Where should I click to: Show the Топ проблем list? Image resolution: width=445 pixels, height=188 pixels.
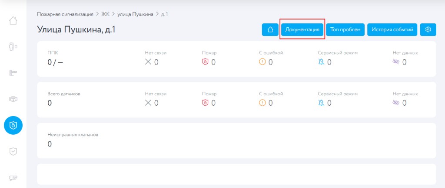click(345, 29)
